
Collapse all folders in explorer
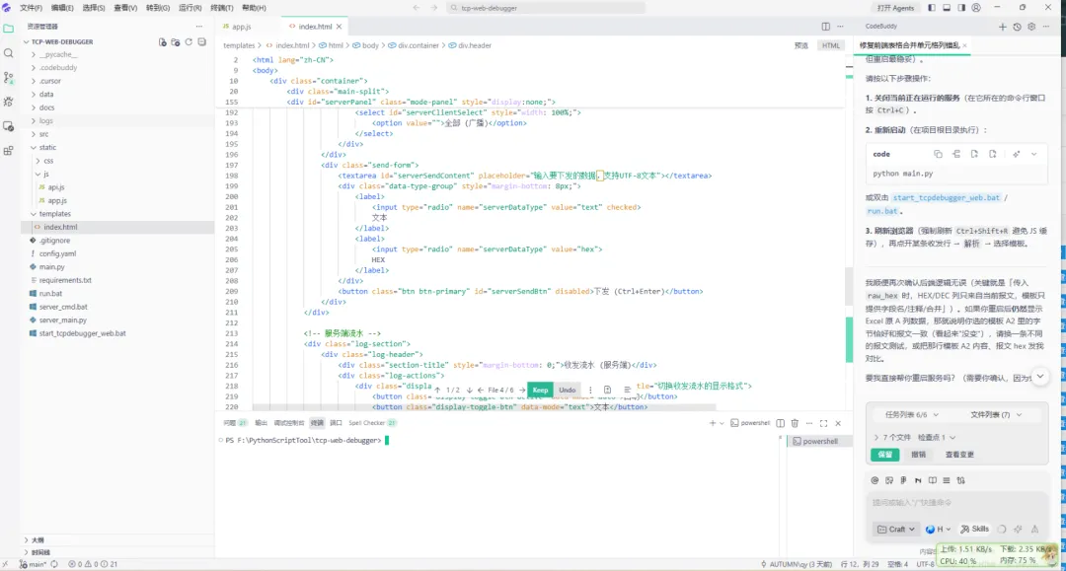(x=202, y=42)
